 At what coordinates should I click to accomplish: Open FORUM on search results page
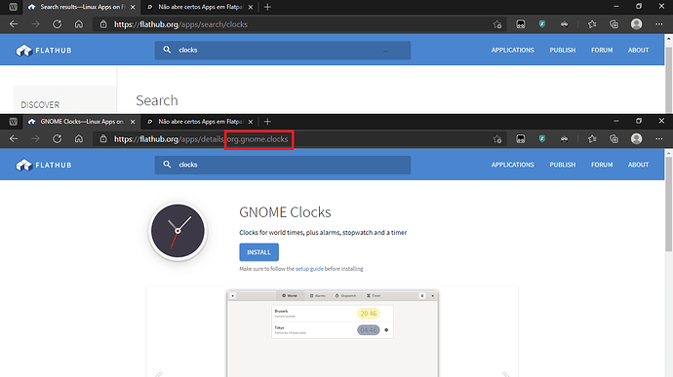[602, 51]
